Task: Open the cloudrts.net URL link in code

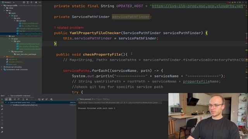Action: [197, 6]
